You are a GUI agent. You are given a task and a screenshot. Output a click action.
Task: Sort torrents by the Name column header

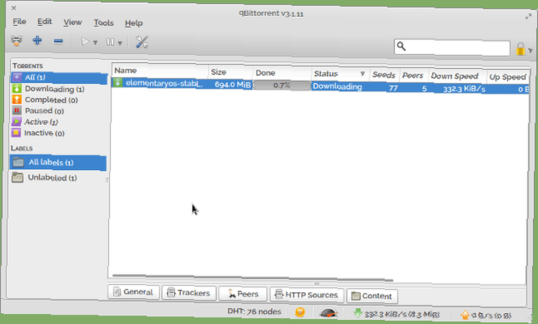pyautogui.click(x=160, y=70)
